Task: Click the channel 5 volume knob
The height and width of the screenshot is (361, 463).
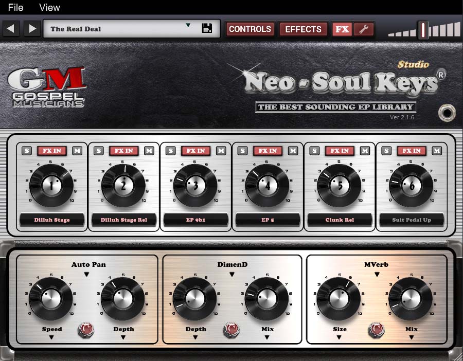Action: [x=340, y=186]
